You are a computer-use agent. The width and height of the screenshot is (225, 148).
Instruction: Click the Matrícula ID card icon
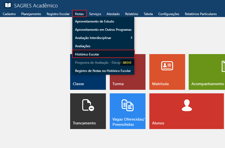[167, 66]
